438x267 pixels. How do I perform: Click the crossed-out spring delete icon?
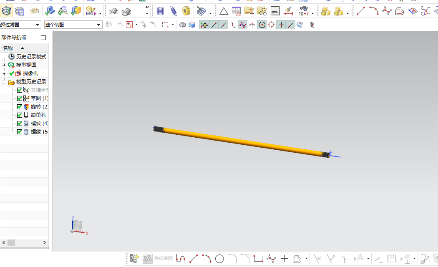(201, 11)
